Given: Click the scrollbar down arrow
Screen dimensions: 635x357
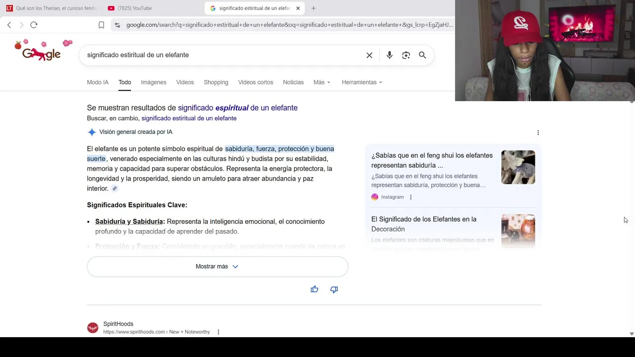Looking at the screenshot, I should [x=632, y=334].
